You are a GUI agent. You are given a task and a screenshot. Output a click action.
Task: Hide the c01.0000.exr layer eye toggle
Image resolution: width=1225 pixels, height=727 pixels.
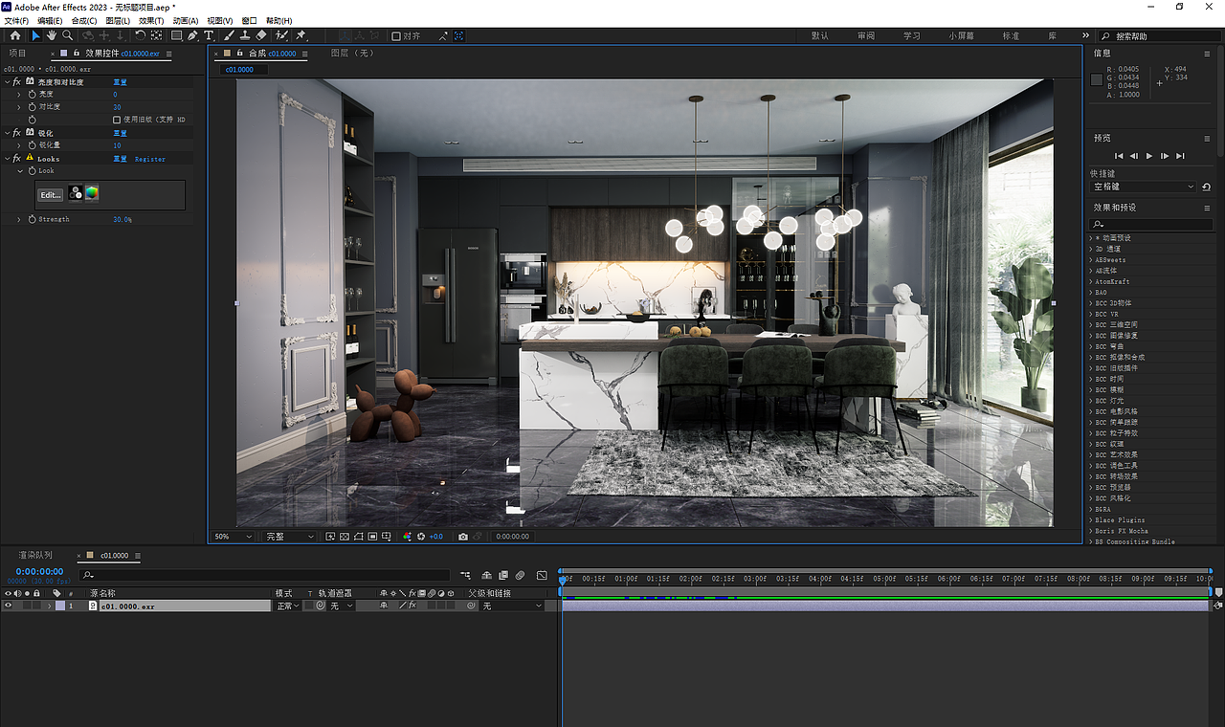[8, 606]
